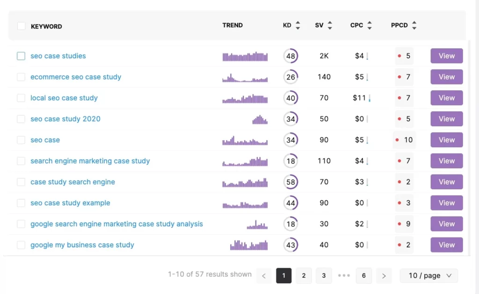Sort table by KD column arrows
The width and height of the screenshot is (479, 294).
point(298,26)
